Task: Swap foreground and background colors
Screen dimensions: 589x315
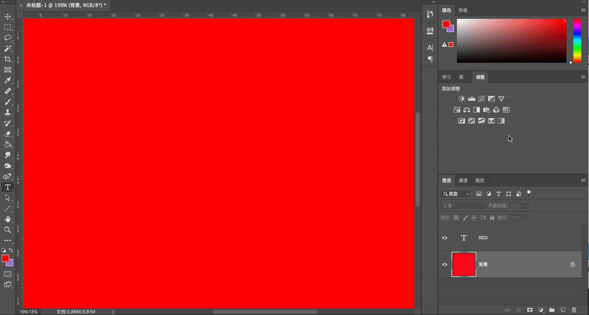Action: 11,250
